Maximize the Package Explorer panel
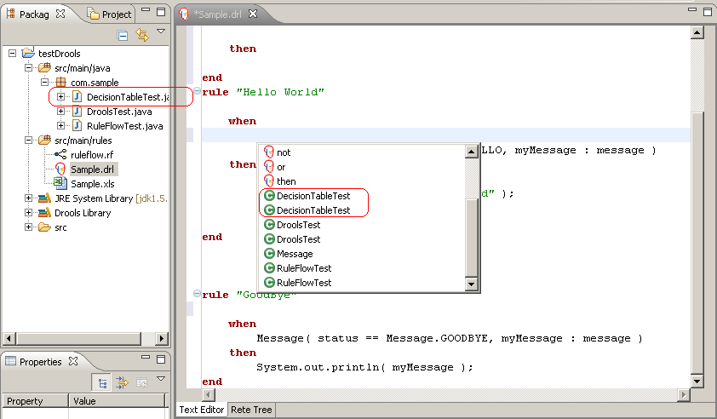 tap(161, 12)
